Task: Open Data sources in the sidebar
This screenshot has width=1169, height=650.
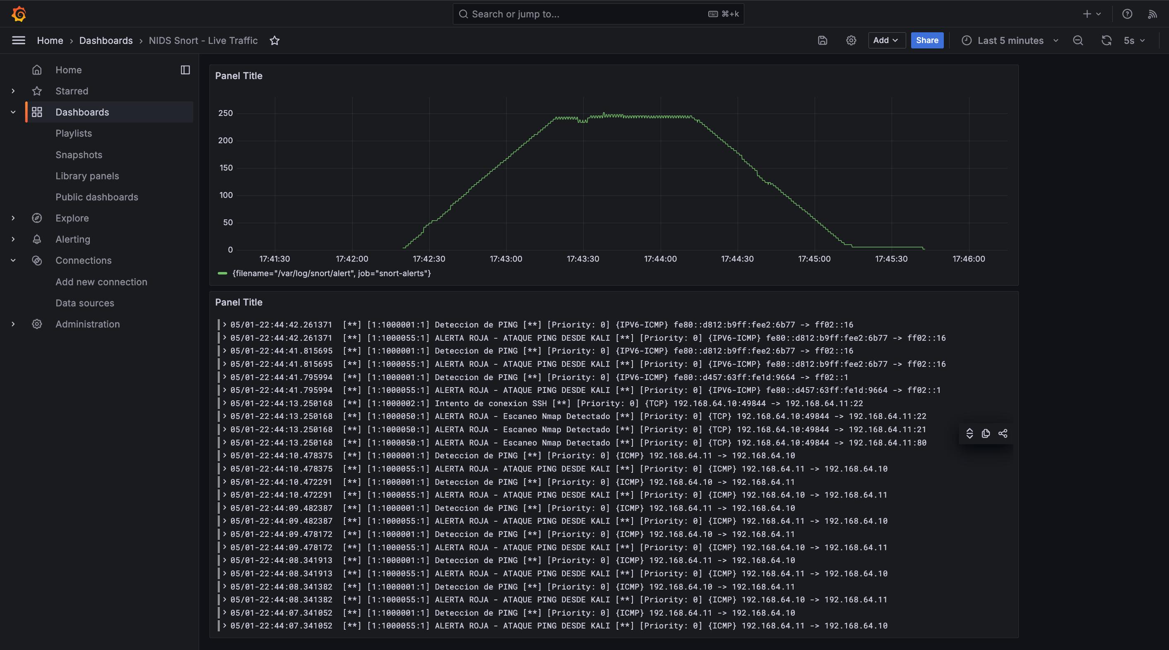Action: click(85, 303)
